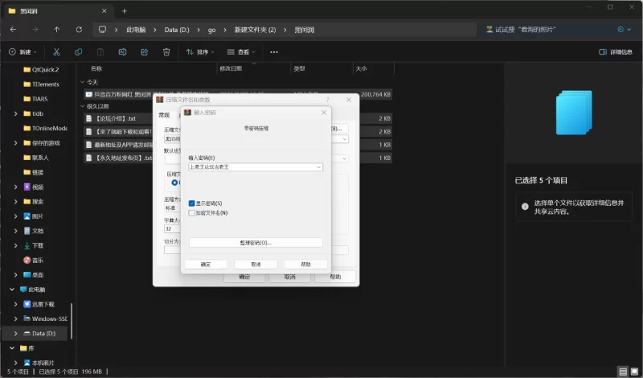Expand the Data (D:) drive node
This screenshot has width=643, height=378.
pos(15,334)
